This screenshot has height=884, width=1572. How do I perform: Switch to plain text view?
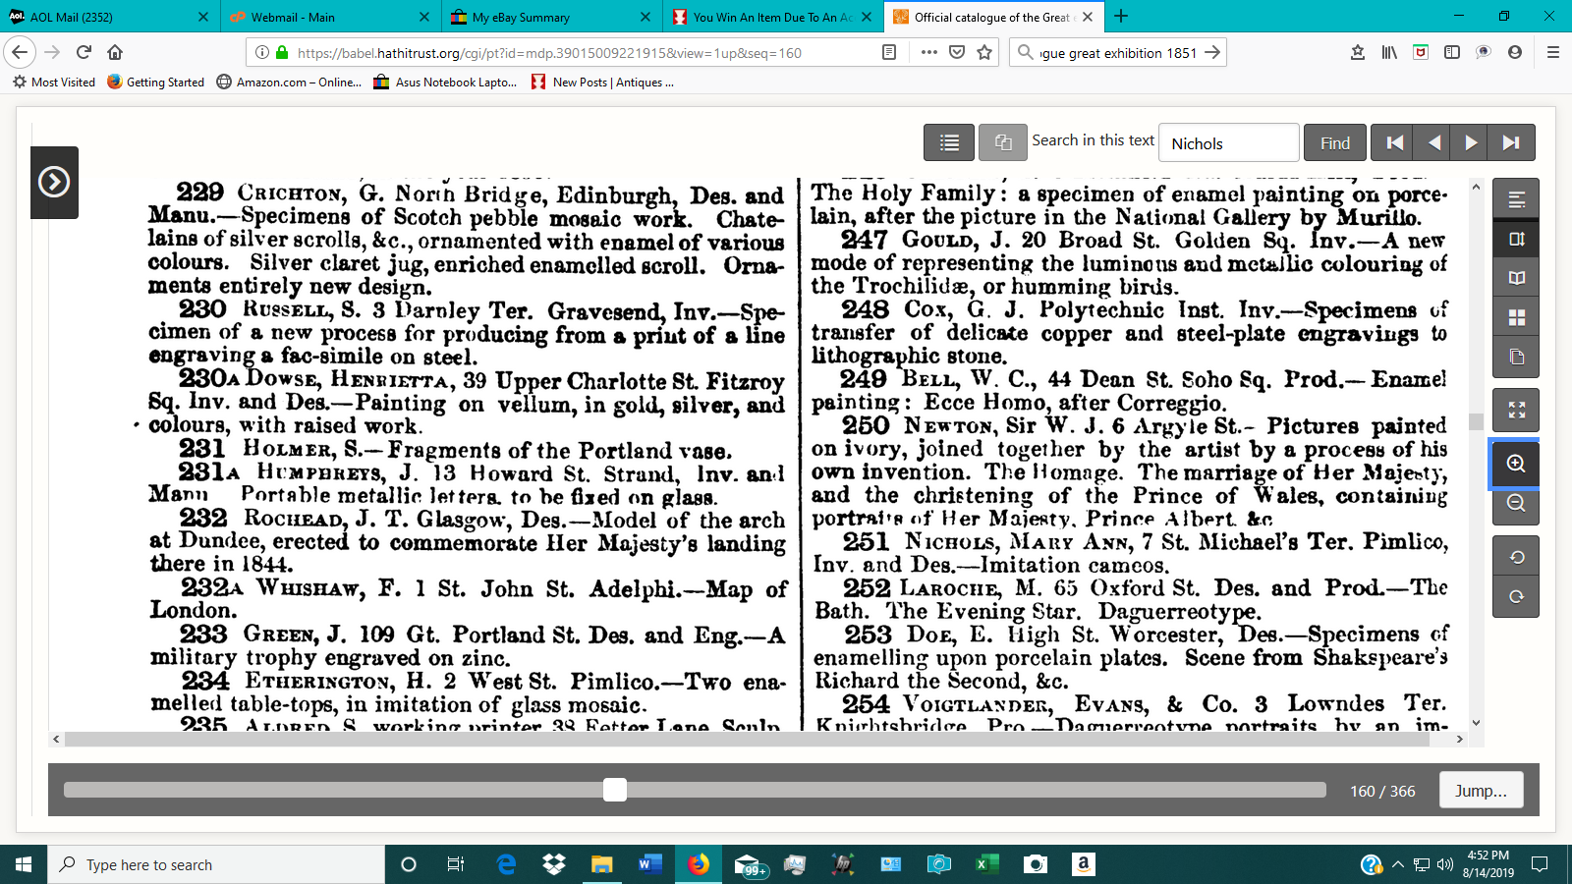click(1516, 199)
